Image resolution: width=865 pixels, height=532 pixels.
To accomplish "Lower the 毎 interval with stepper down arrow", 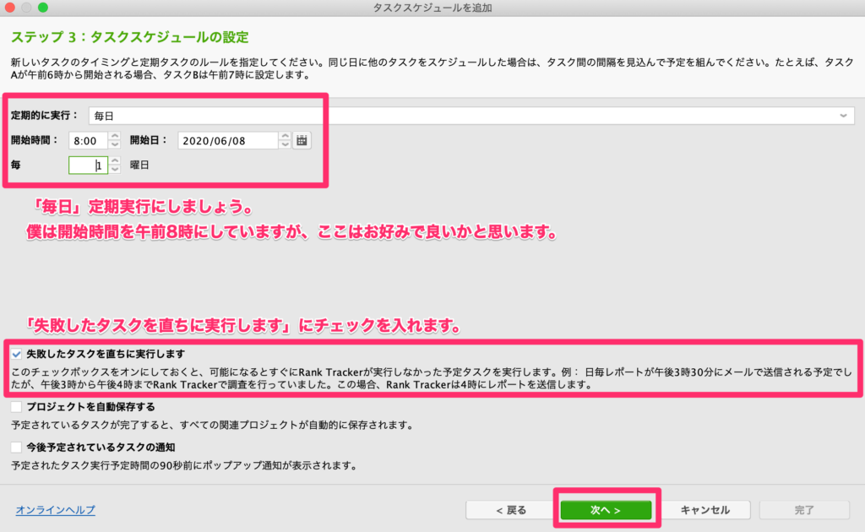I will pyautogui.click(x=115, y=171).
